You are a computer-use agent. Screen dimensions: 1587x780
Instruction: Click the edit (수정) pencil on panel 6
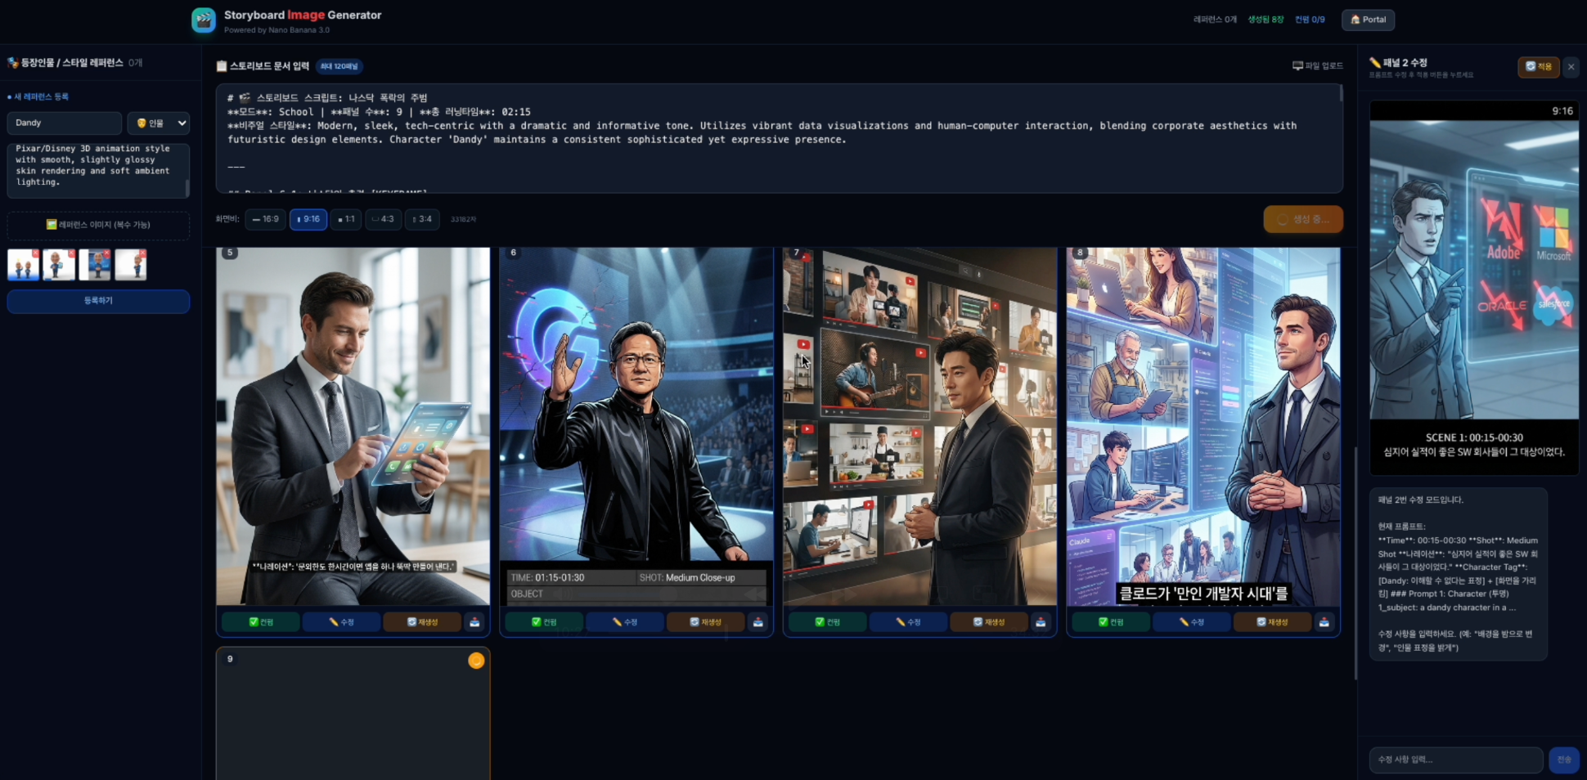(624, 622)
